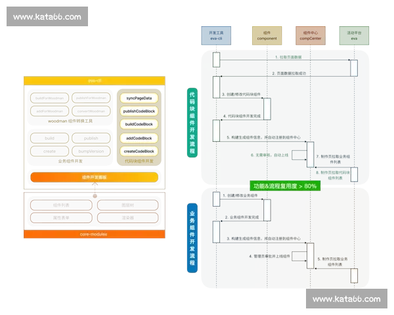This screenshot has width=394, height=315.
Task: Select the orange gradient component development panel bar
Action: (94, 177)
